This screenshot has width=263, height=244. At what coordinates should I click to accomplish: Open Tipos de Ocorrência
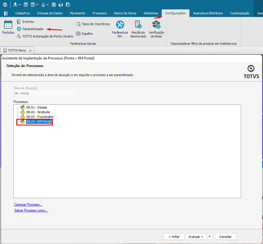click(x=96, y=24)
